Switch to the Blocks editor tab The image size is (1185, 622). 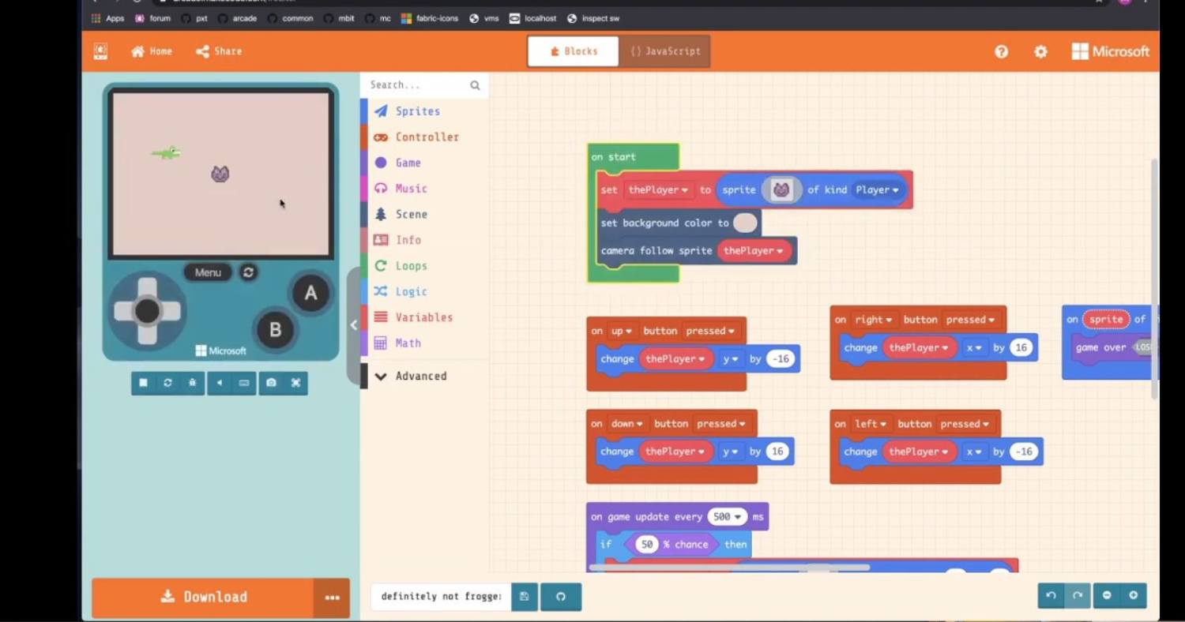(x=574, y=51)
